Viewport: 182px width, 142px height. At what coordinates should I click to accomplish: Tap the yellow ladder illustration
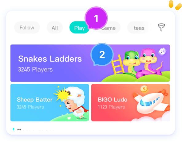117,64
